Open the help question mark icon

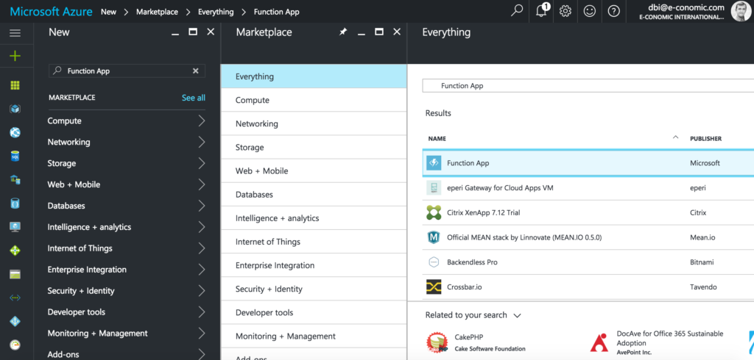[x=614, y=11]
